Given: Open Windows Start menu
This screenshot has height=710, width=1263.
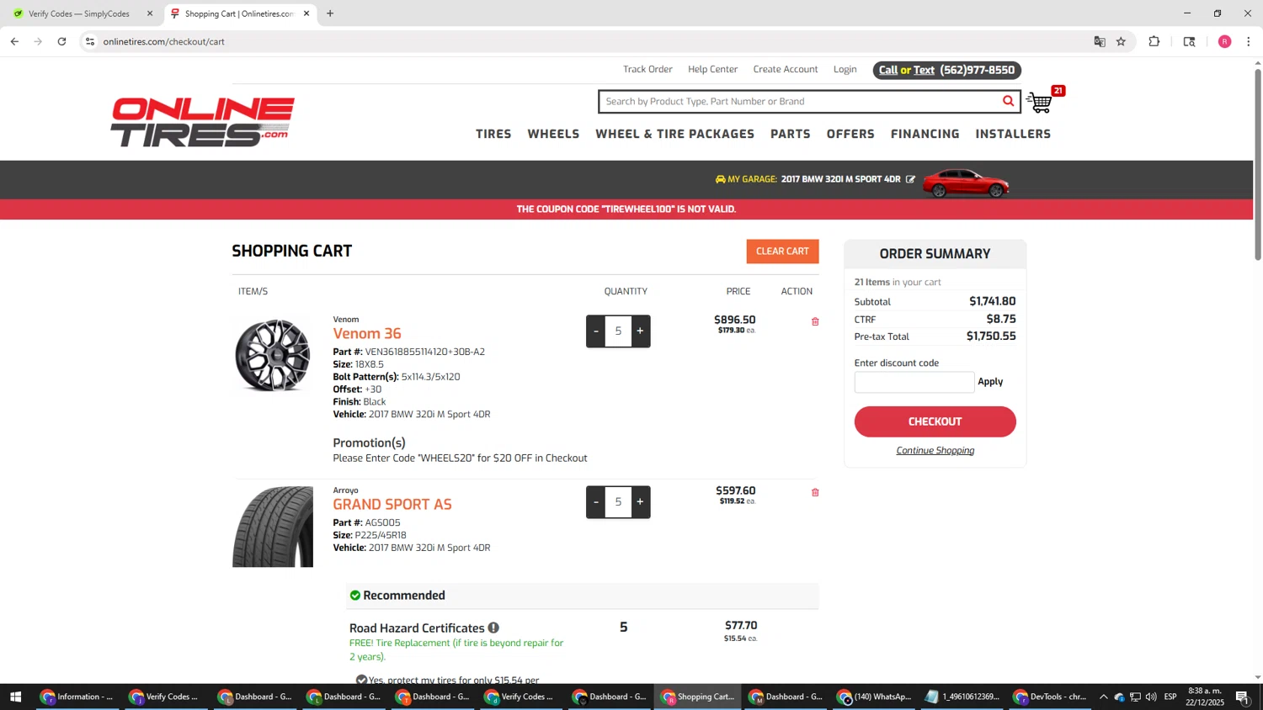Looking at the screenshot, I should click(x=15, y=697).
